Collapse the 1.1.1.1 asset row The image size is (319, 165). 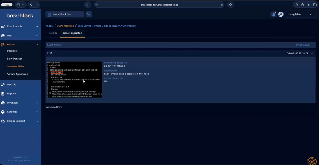(x=312, y=54)
